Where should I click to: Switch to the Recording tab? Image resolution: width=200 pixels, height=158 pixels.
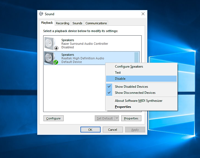pos(63,23)
